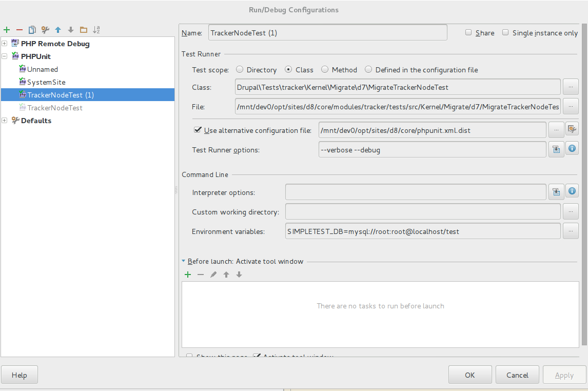Expand the Defaults node
Screen dimensions: 588x391
tap(5, 121)
